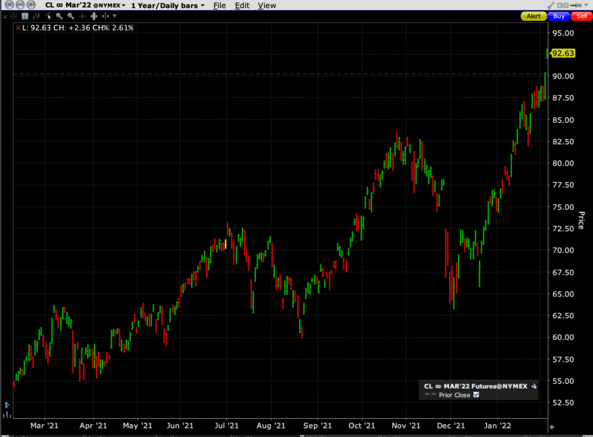Click the horizontal bar-spacing expand icon

[x=94, y=16]
